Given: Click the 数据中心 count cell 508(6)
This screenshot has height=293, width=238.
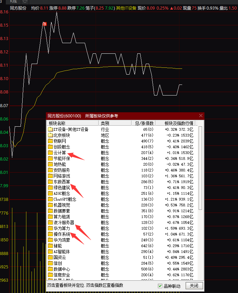Looking at the screenshot, I should (147, 269).
